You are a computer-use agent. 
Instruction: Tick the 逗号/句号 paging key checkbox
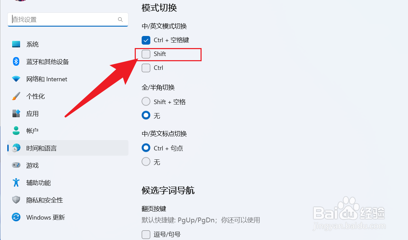146,234
